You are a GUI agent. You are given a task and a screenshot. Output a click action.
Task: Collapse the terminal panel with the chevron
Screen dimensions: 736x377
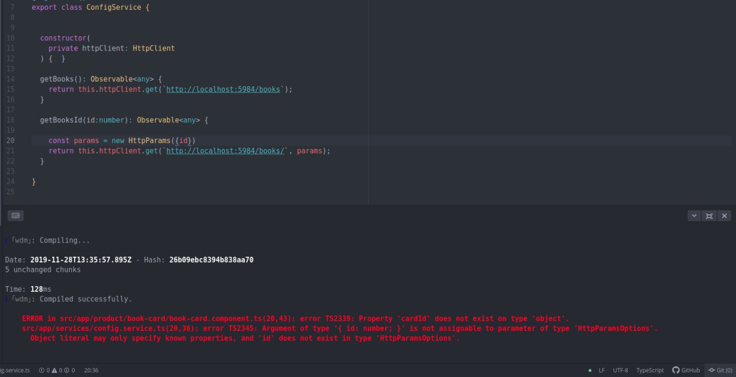[x=694, y=216]
